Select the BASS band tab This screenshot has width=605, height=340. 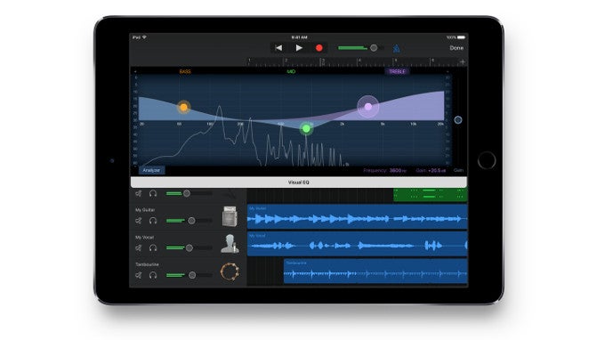pos(185,72)
